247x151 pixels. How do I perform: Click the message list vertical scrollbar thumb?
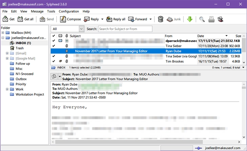pos(244,45)
